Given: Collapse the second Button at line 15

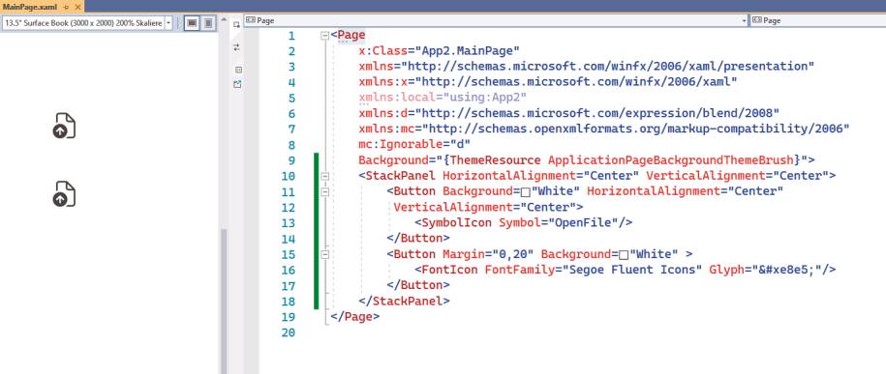Looking at the screenshot, I should tap(324, 254).
